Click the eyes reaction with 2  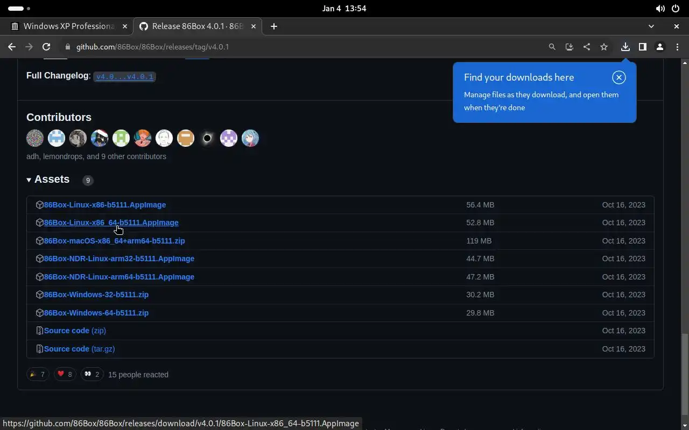coord(92,374)
